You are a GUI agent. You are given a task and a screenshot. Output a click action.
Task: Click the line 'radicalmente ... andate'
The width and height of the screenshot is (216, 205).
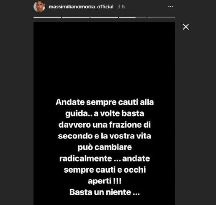pyautogui.click(x=105, y=159)
